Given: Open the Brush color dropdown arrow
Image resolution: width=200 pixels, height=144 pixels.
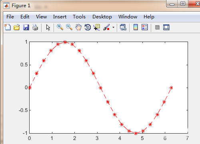Looking at the screenshot, I should pos(113,28).
